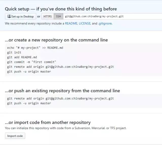Click git remote add origin in push existing section
The image size is (162, 145).
pos(60,99)
